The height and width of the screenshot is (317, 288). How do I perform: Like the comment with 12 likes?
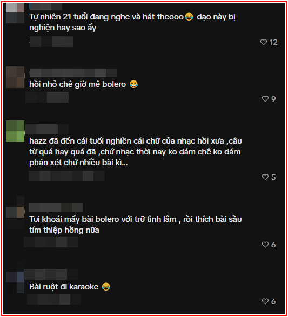264,42
